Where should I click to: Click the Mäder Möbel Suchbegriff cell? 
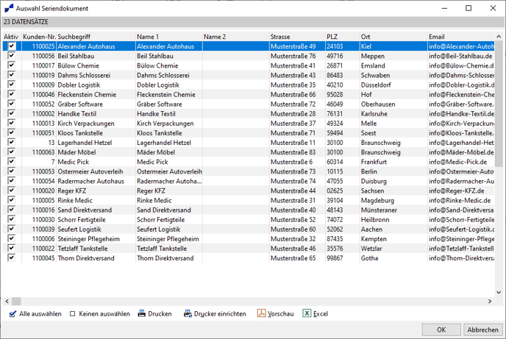[96, 152]
